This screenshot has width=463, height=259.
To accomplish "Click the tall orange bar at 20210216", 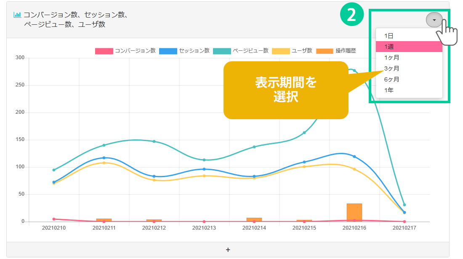I will 354,212.
